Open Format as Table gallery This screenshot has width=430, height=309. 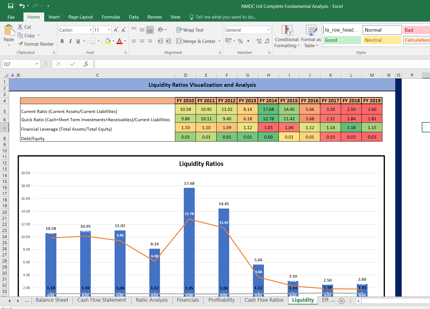point(311,37)
